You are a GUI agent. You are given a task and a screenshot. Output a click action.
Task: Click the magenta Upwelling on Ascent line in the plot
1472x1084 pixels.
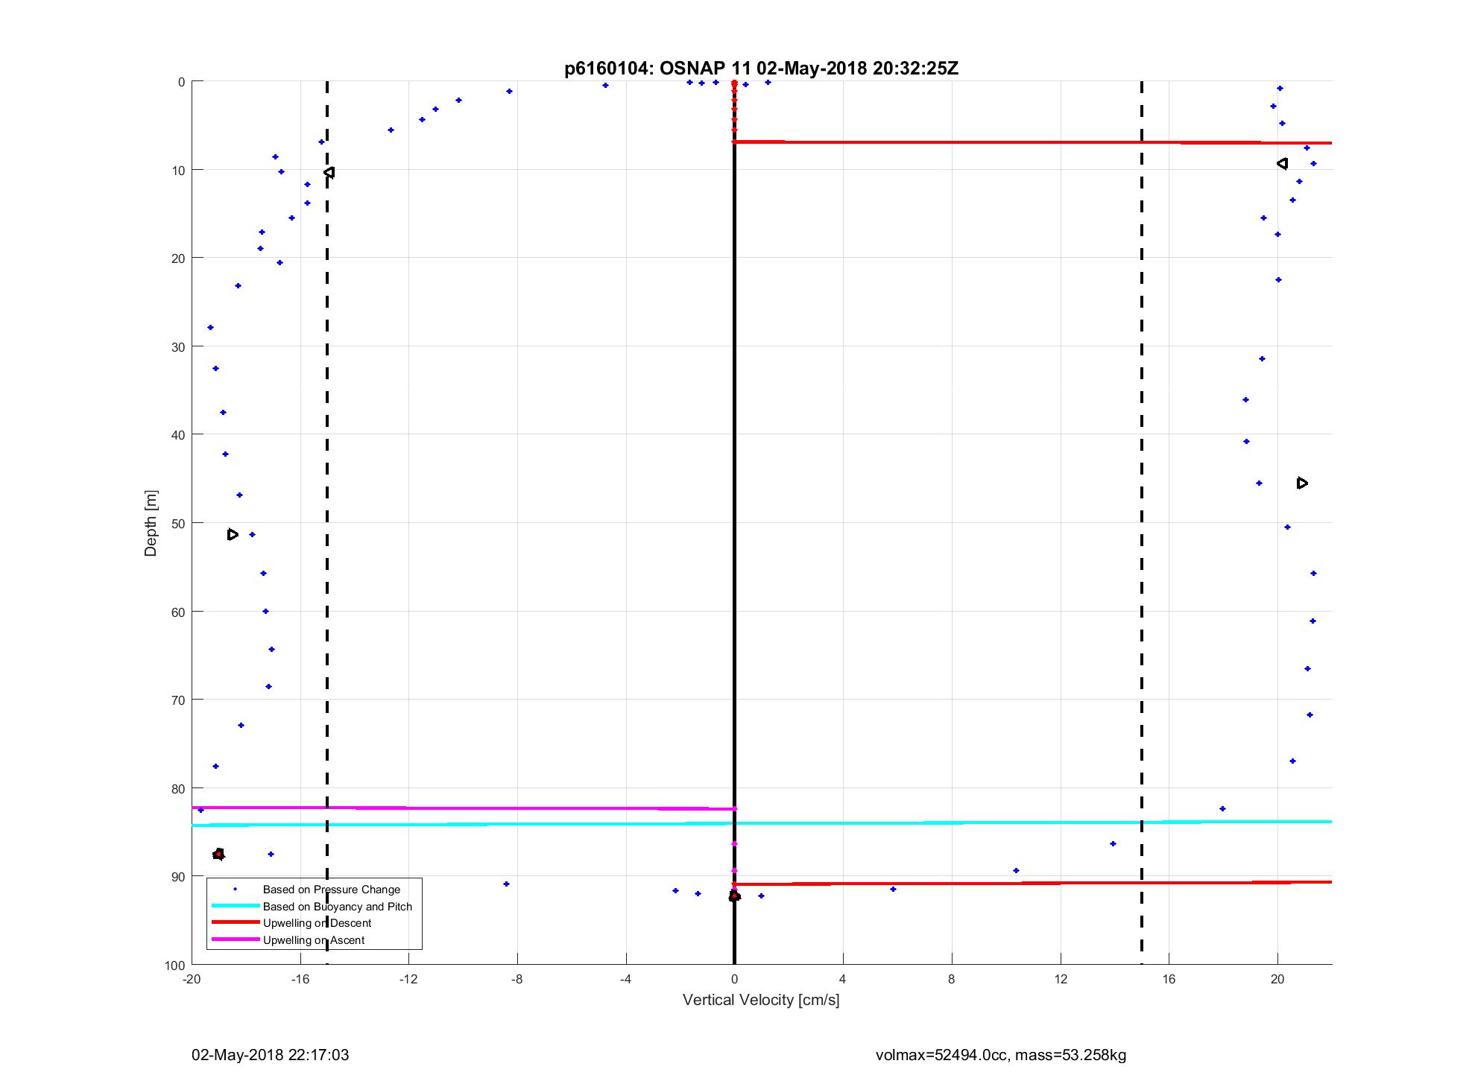pyautogui.click(x=464, y=808)
